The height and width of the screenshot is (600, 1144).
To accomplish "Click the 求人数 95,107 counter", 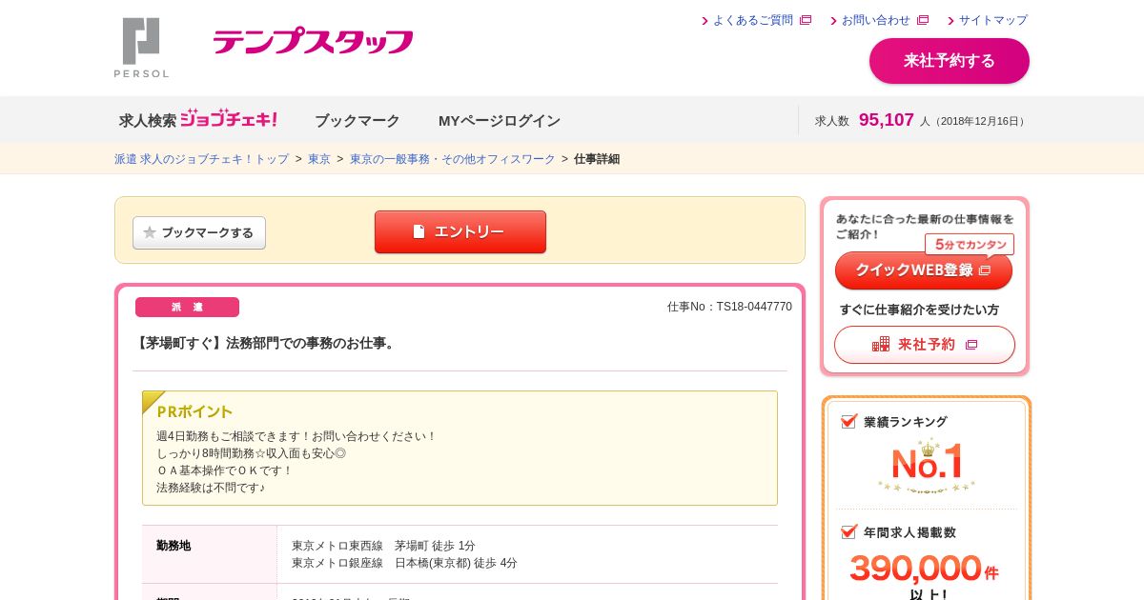I will [920, 120].
